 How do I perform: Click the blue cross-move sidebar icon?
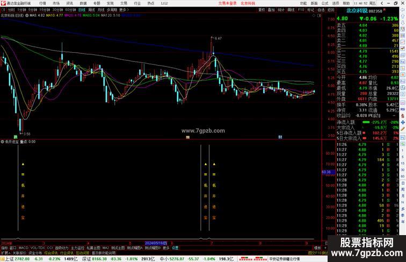tap(403, 122)
